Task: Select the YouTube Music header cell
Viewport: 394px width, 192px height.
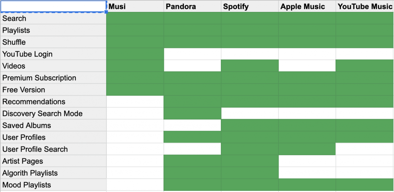Action: coord(365,6)
